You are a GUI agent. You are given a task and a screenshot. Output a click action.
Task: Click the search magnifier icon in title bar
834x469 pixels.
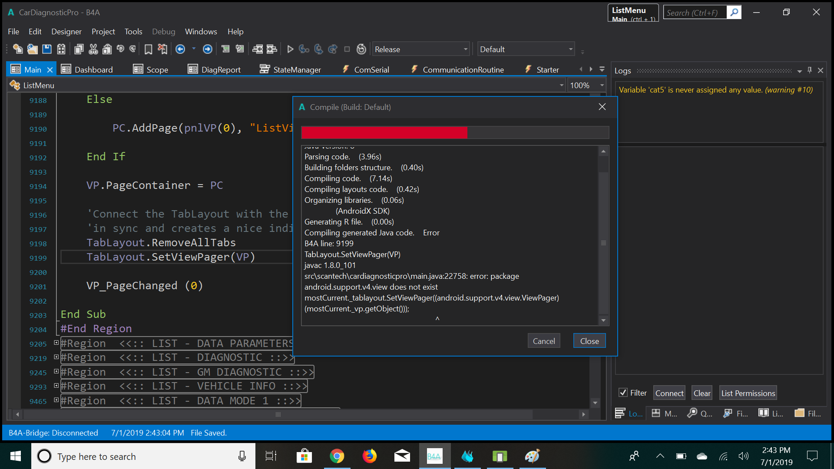[734, 12]
